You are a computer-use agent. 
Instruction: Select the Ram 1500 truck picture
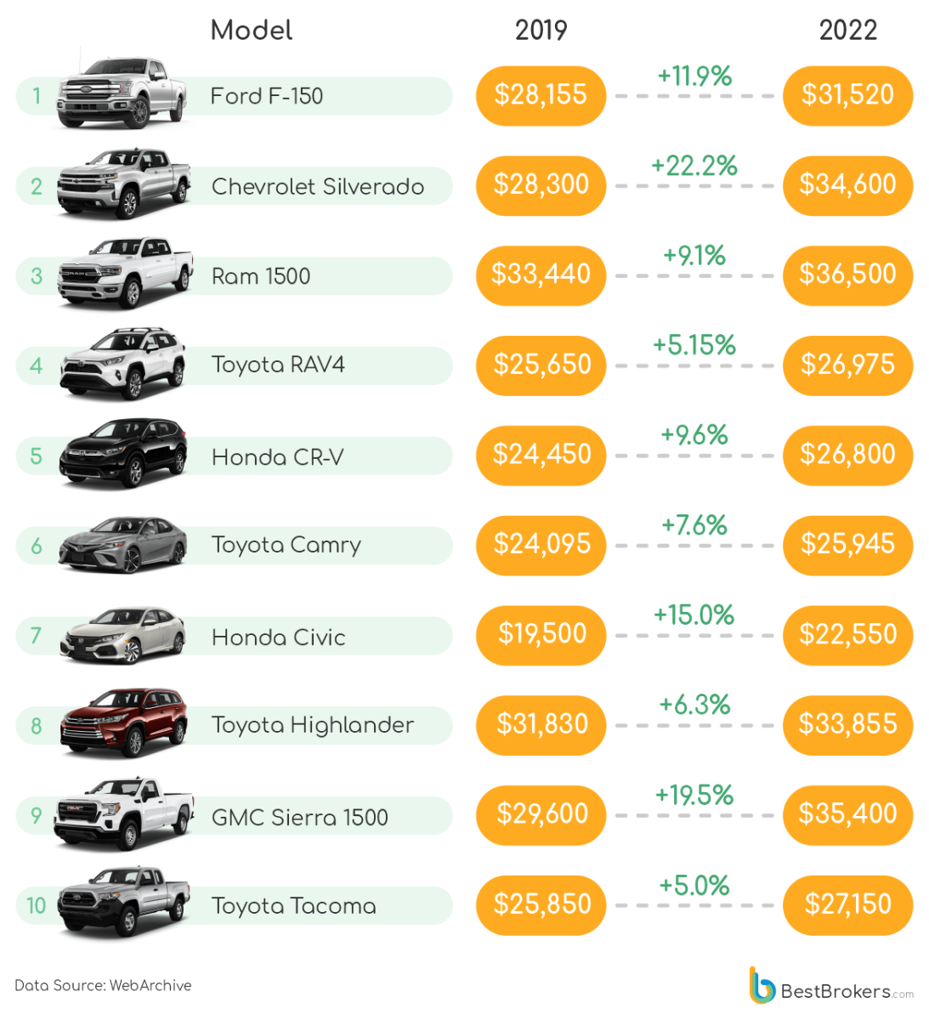(x=124, y=274)
